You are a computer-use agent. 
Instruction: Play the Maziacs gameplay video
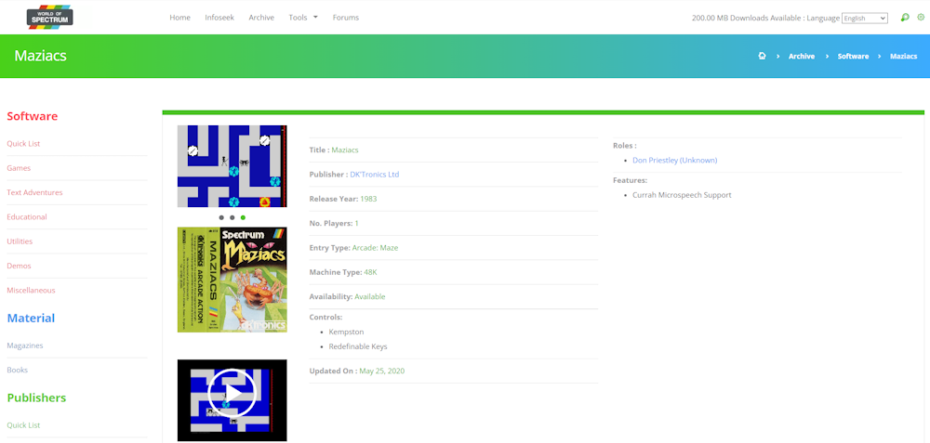[x=232, y=393]
